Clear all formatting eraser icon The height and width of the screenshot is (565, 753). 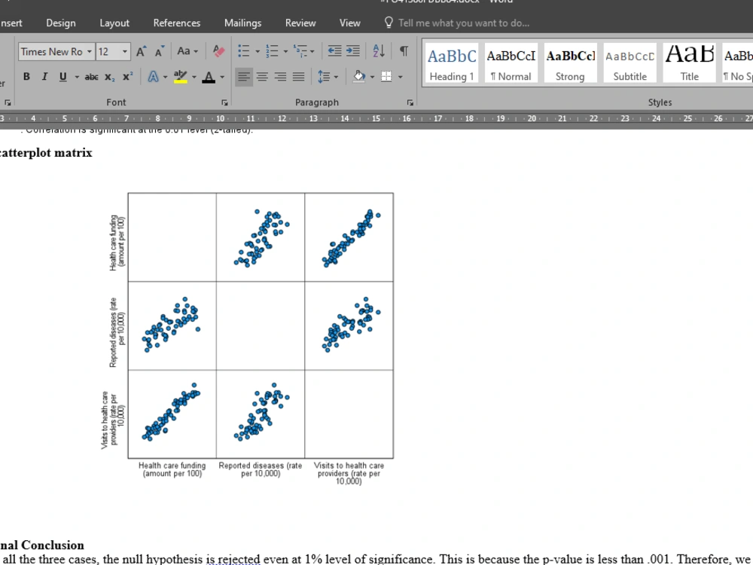[218, 51]
